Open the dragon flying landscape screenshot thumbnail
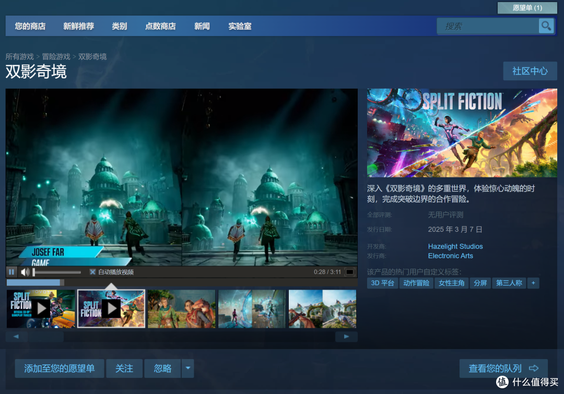This screenshot has height=394, width=564. 322,309
